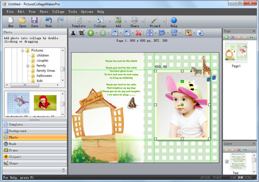Click the crop photo icon
Viewport: 259px width, 182px height.
(81, 33)
